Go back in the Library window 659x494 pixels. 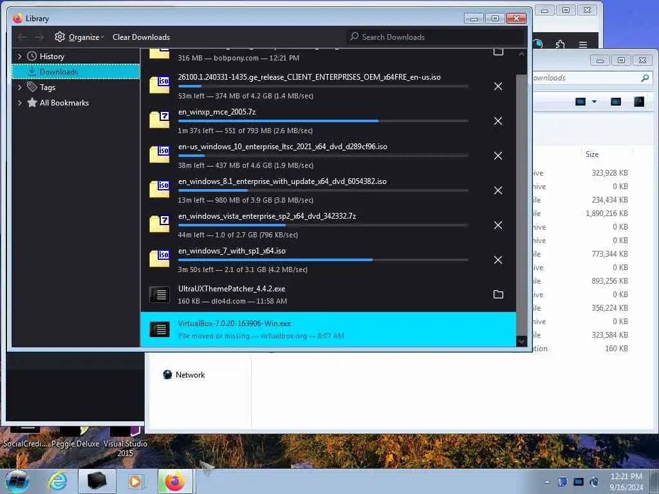point(23,37)
